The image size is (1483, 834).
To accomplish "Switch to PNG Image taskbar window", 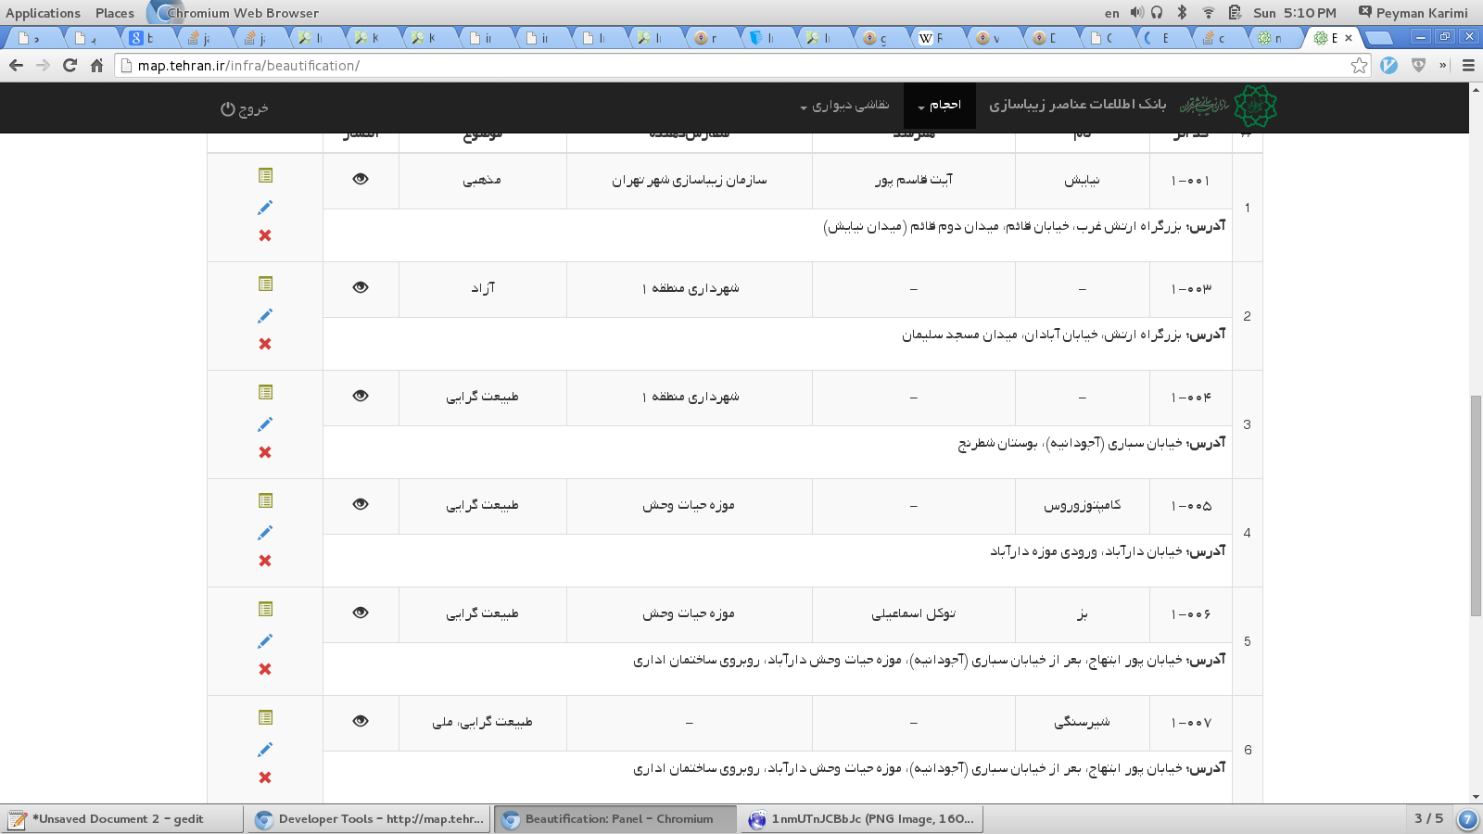I will pyautogui.click(x=861, y=819).
